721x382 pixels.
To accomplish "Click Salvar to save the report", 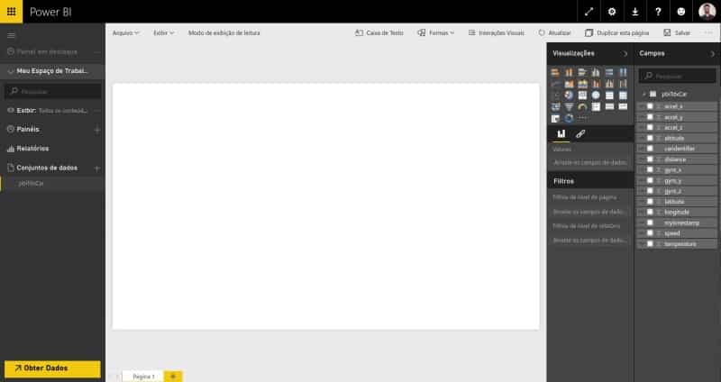I will (677, 33).
